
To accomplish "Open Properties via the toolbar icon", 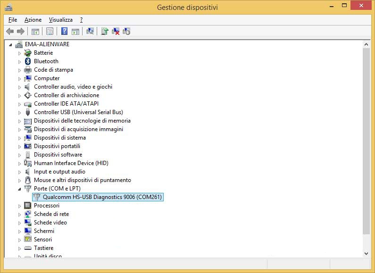I will point(50,32).
